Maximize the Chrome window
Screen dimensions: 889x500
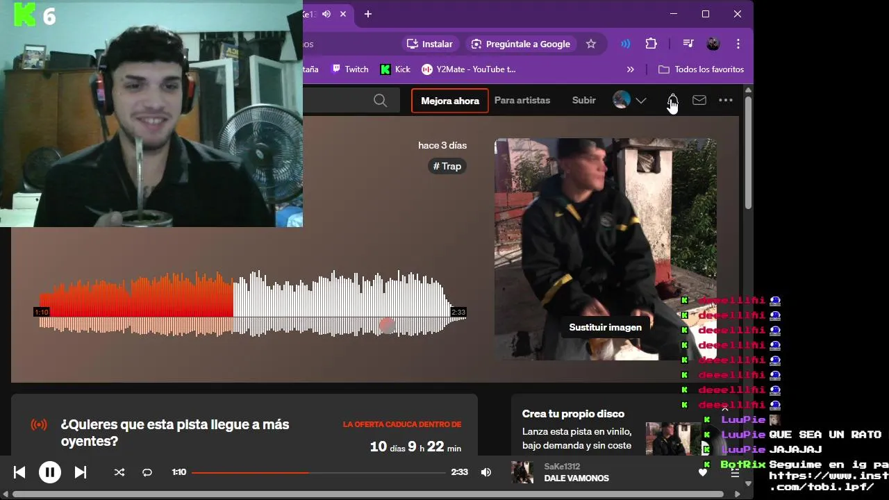pyautogui.click(x=706, y=14)
